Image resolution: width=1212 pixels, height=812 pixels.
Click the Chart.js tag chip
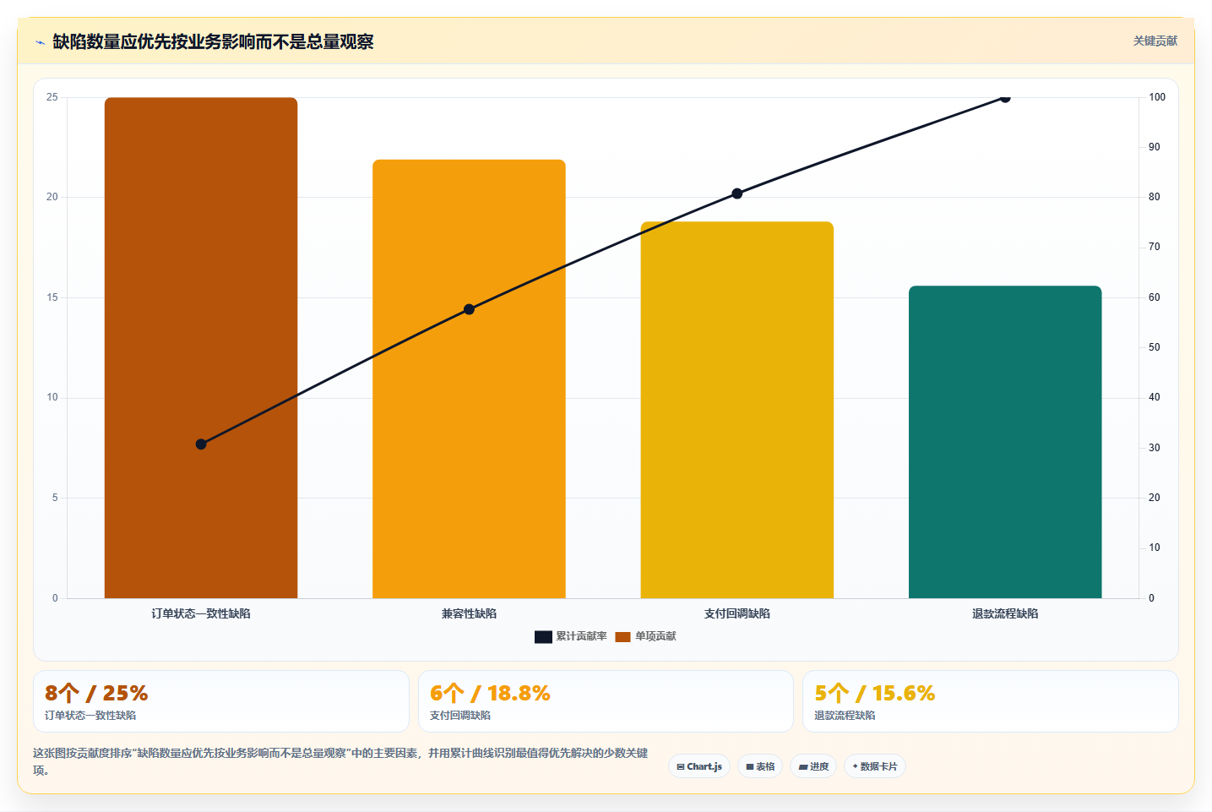click(699, 766)
